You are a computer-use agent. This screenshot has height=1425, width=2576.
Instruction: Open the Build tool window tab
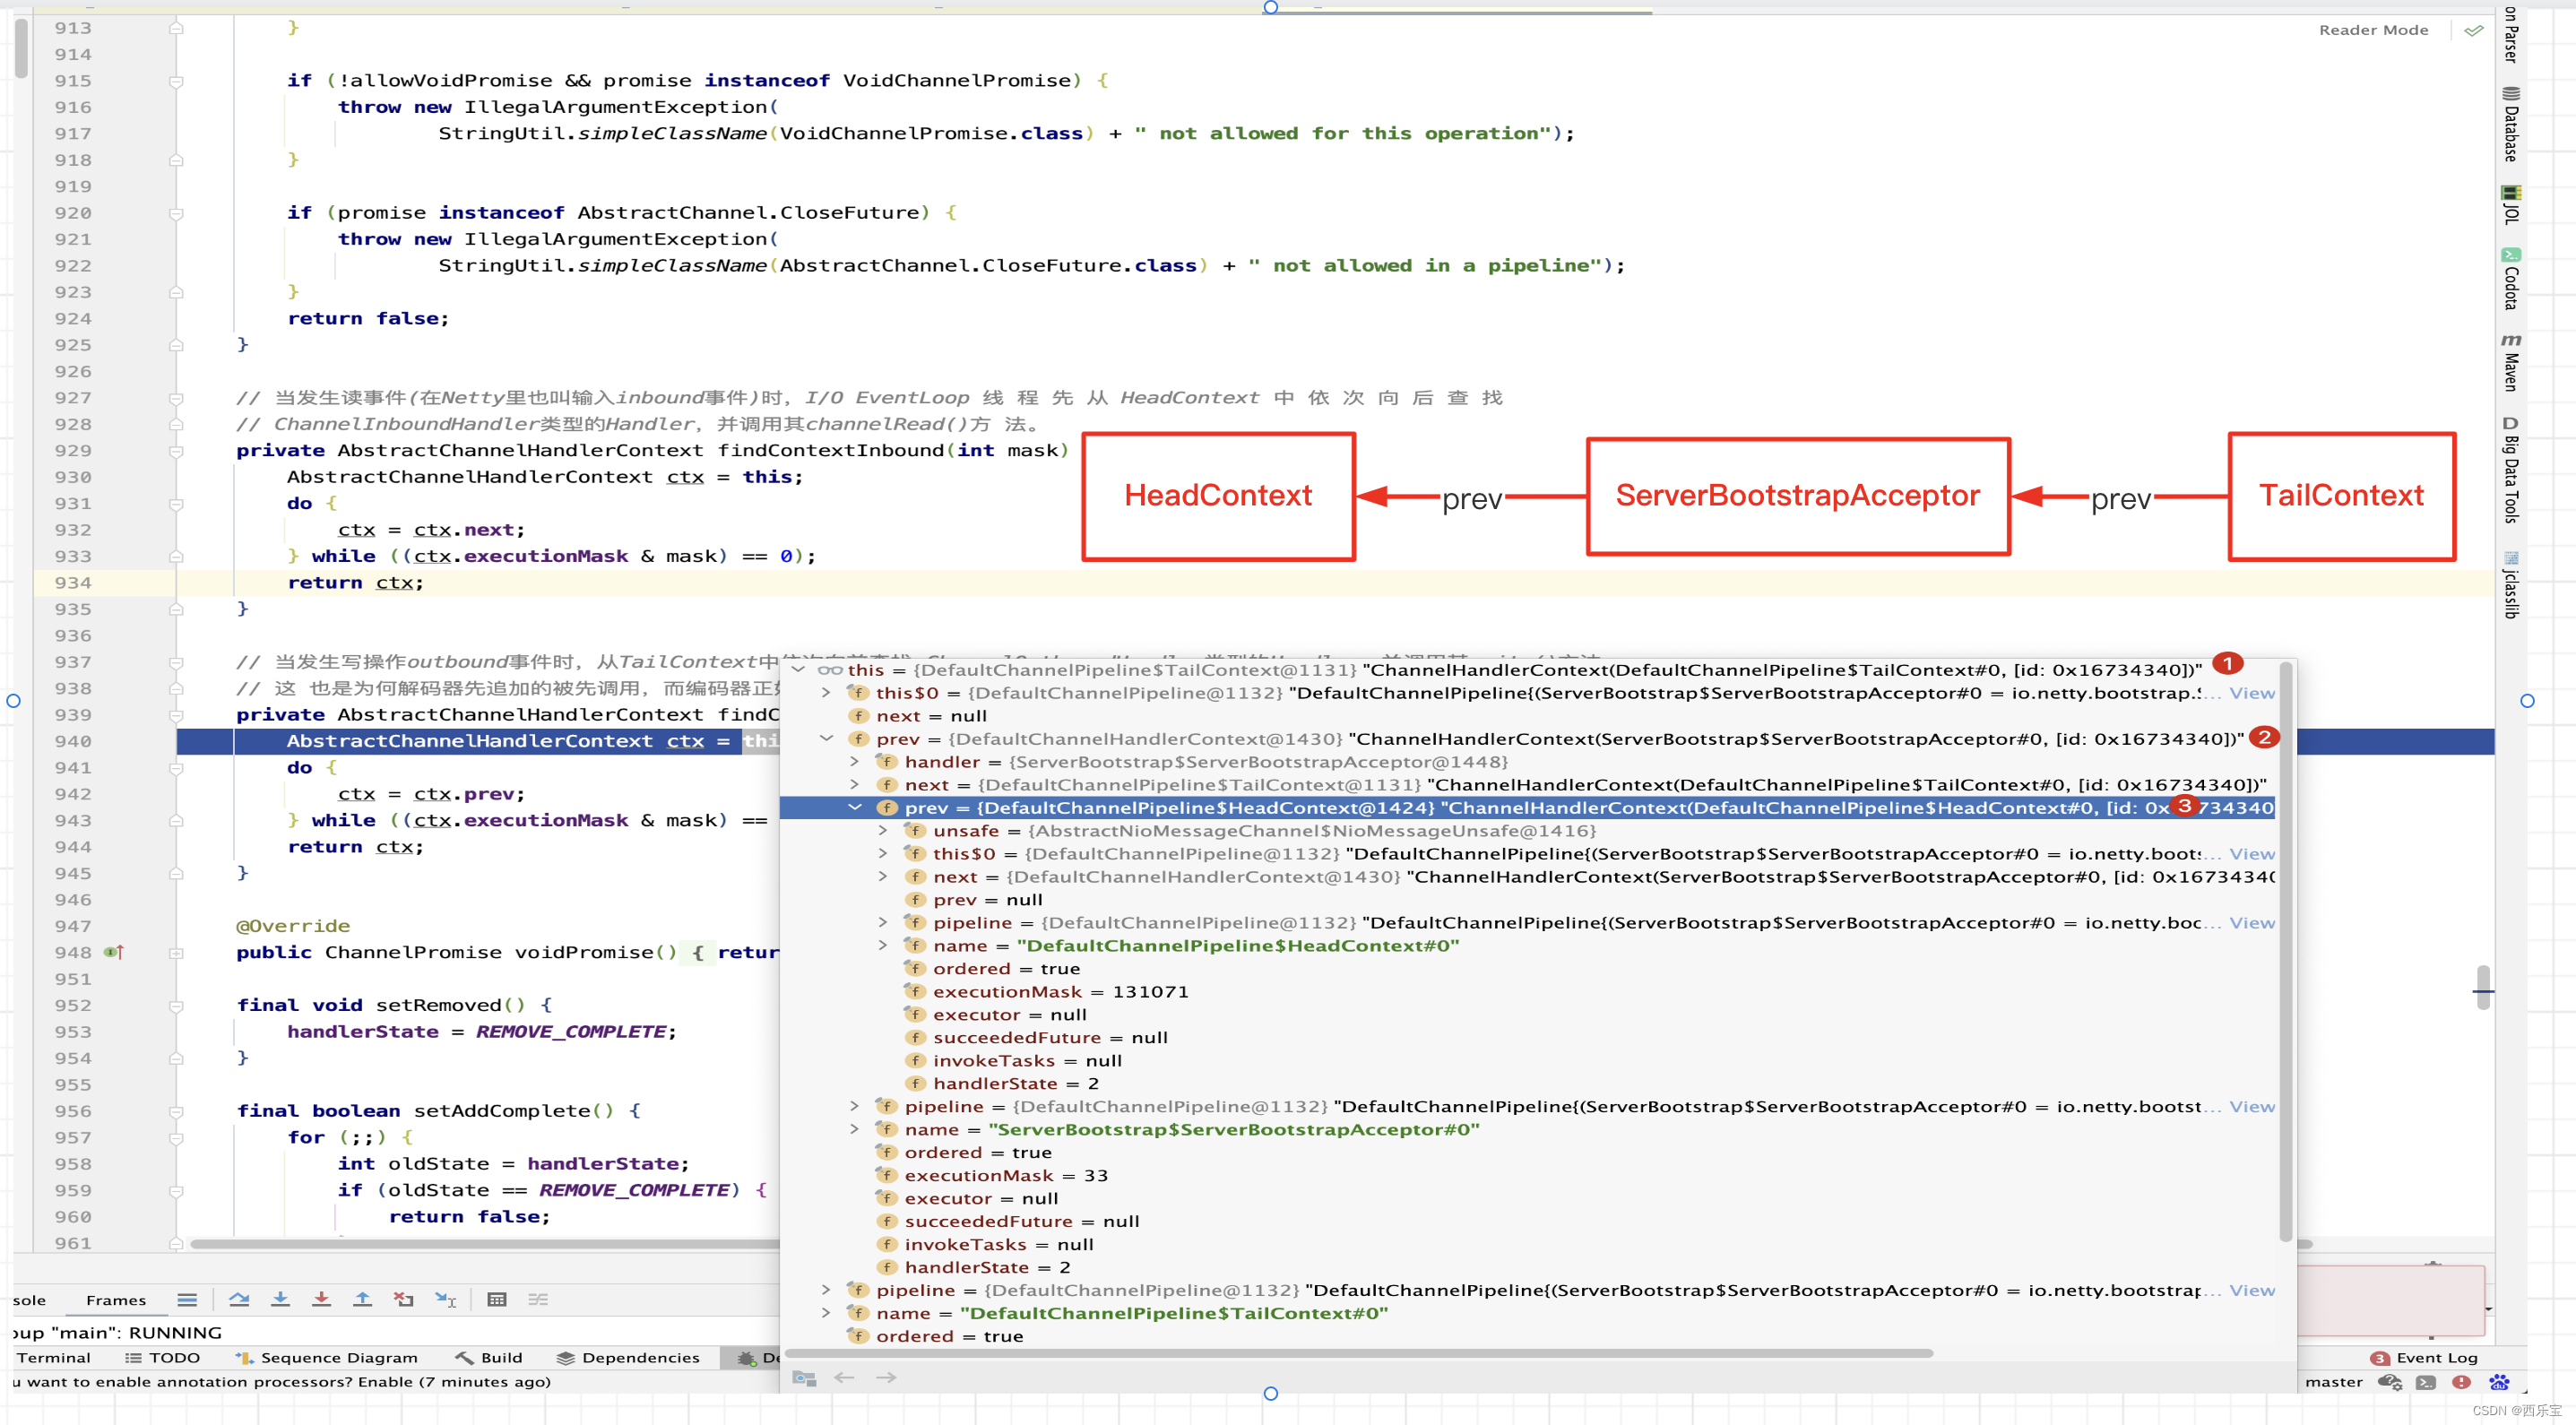click(489, 1357)
